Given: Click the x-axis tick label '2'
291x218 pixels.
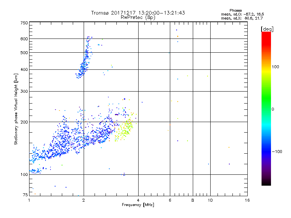Looking at the screenshot, I should 84,200.
